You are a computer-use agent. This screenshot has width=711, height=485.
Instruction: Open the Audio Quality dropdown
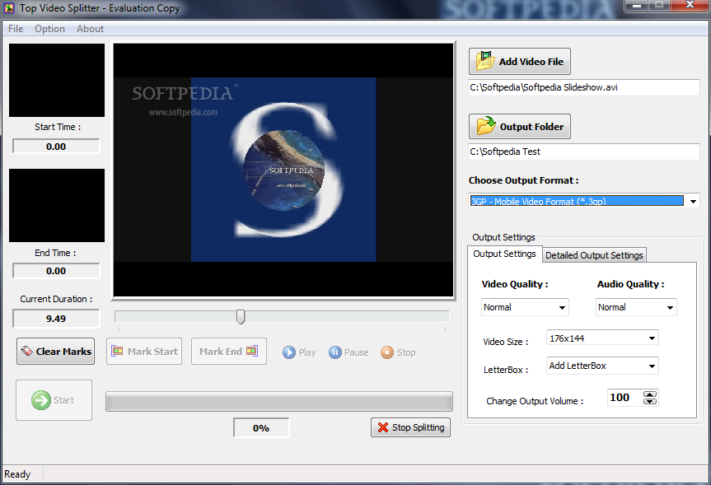(636, 307)
